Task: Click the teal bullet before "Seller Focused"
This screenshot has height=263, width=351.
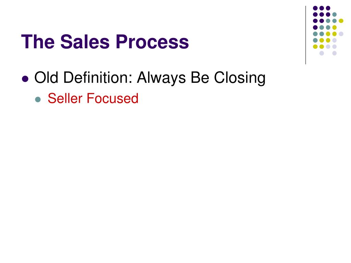Action: click(x=38, y=99)
